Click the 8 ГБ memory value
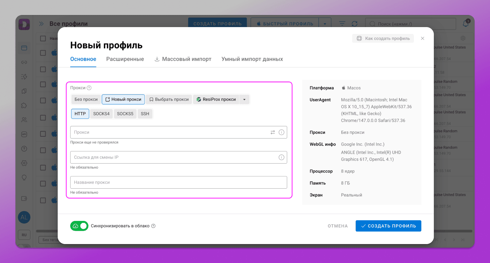This screenshot has width=490, height=263. (x=345, y=183)
